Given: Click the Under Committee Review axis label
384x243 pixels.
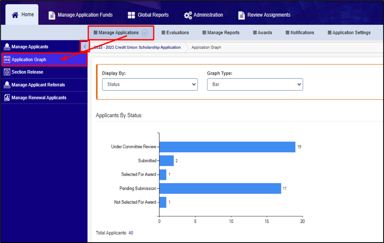Looking at the screenshot, I should (134, 147).
